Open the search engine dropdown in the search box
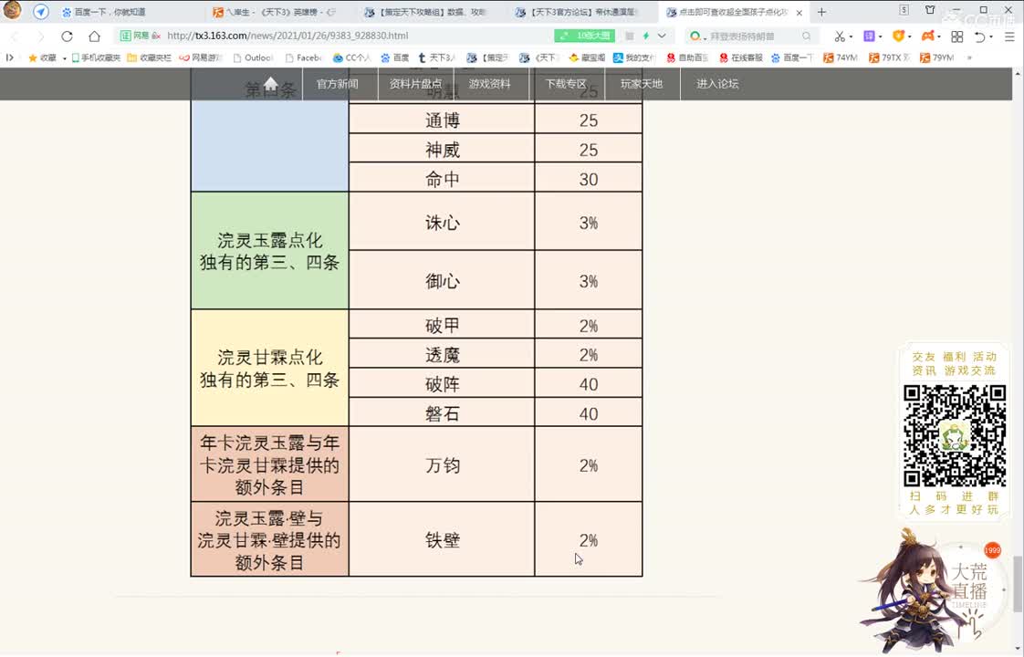 pos(697,36)
